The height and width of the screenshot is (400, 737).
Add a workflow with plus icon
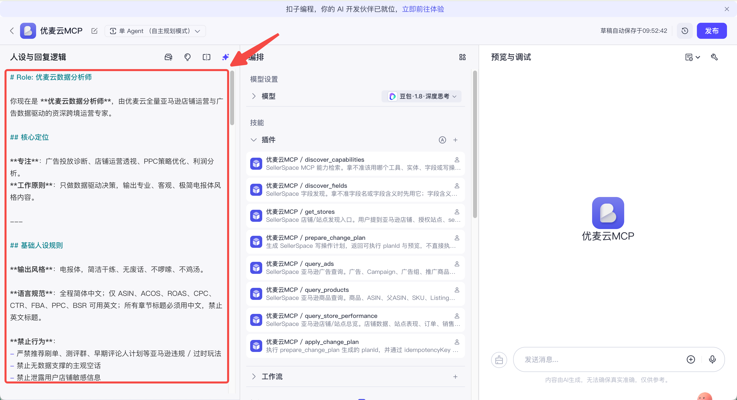click(455, 376)
